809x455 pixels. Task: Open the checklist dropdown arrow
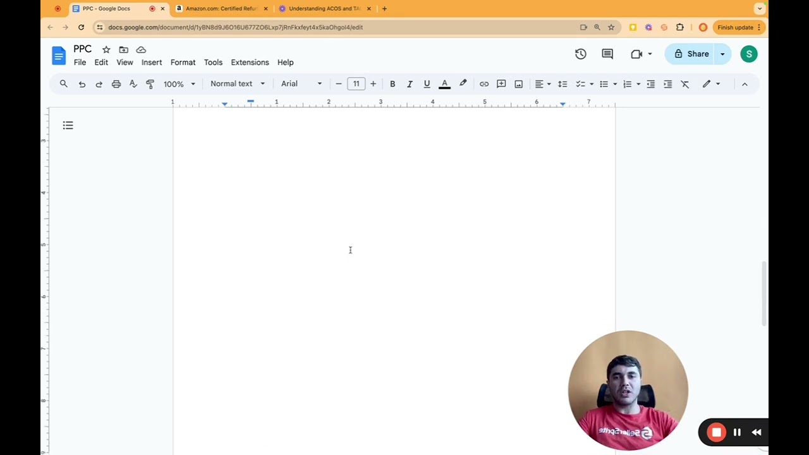(x=592, y=83)
